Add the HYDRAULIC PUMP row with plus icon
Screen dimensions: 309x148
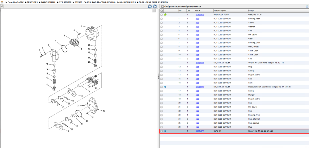161,15
